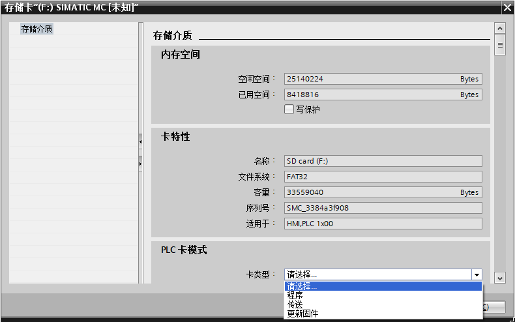Open the 卡类型 dropdown arrow
The width and height of the screenshot is (515, 322).
coord(477,274)
